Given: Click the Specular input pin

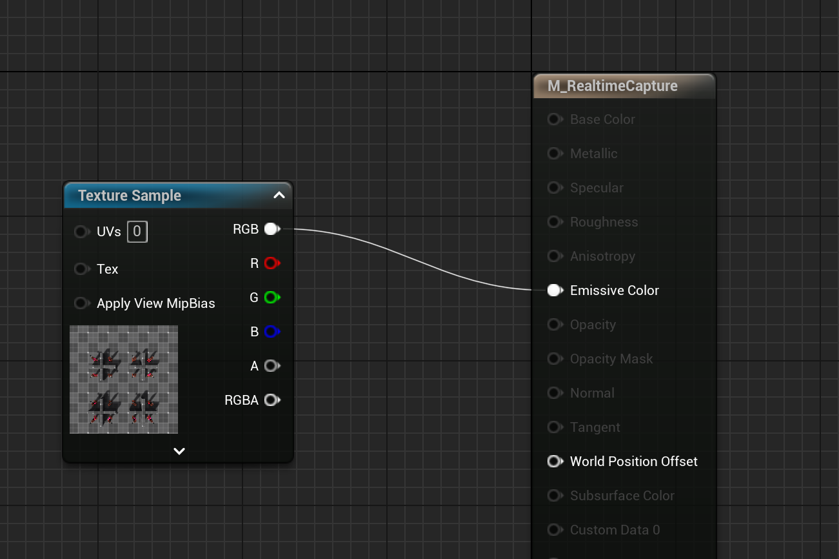Looking at the screenshot, I should [x=555, y=188].
